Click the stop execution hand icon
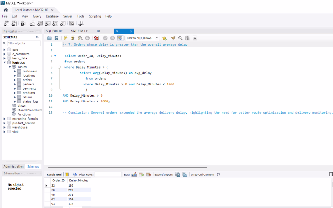Image resolution: width=333 pixels, height=208 pixels. (87, 38)
